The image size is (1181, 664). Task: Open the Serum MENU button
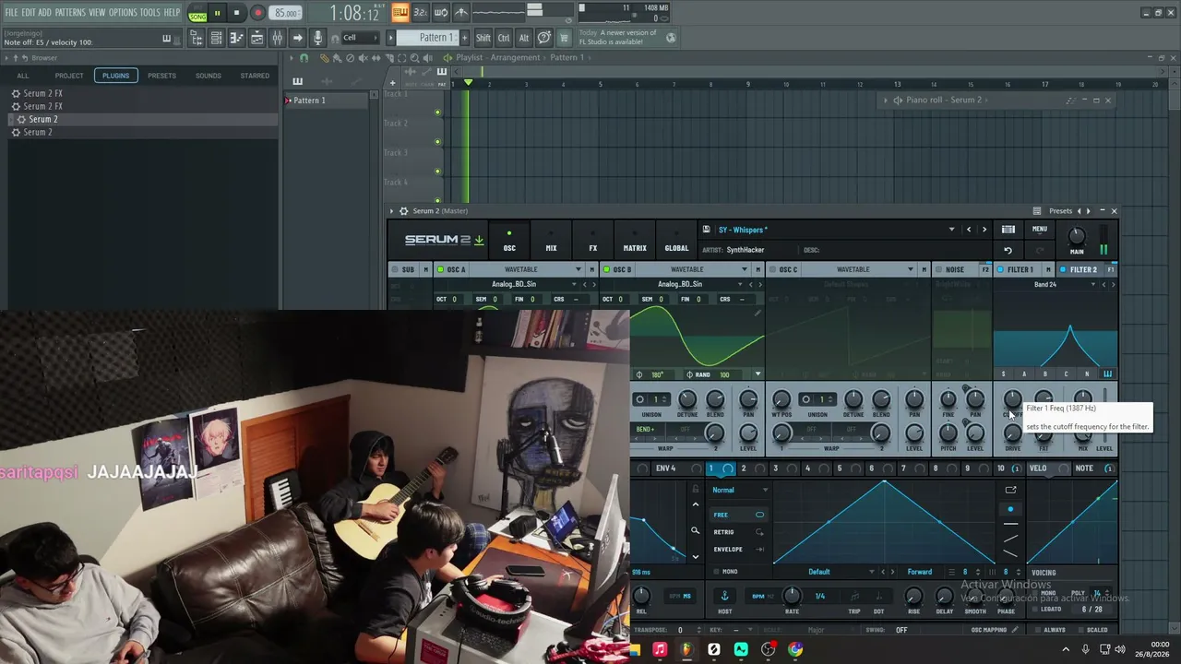(x=1040, y=230)
